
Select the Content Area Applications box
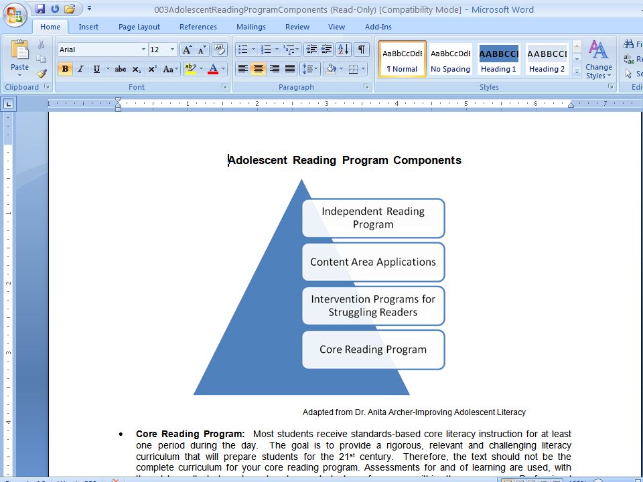373,262
